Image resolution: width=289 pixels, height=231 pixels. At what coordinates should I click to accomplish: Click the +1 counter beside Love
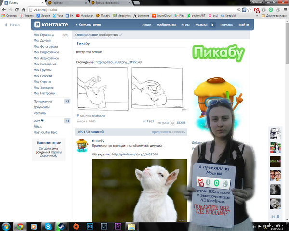click(x=67, y=121)
